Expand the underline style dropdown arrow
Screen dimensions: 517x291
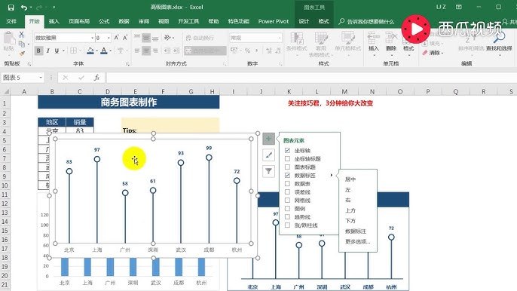point(63,51)
